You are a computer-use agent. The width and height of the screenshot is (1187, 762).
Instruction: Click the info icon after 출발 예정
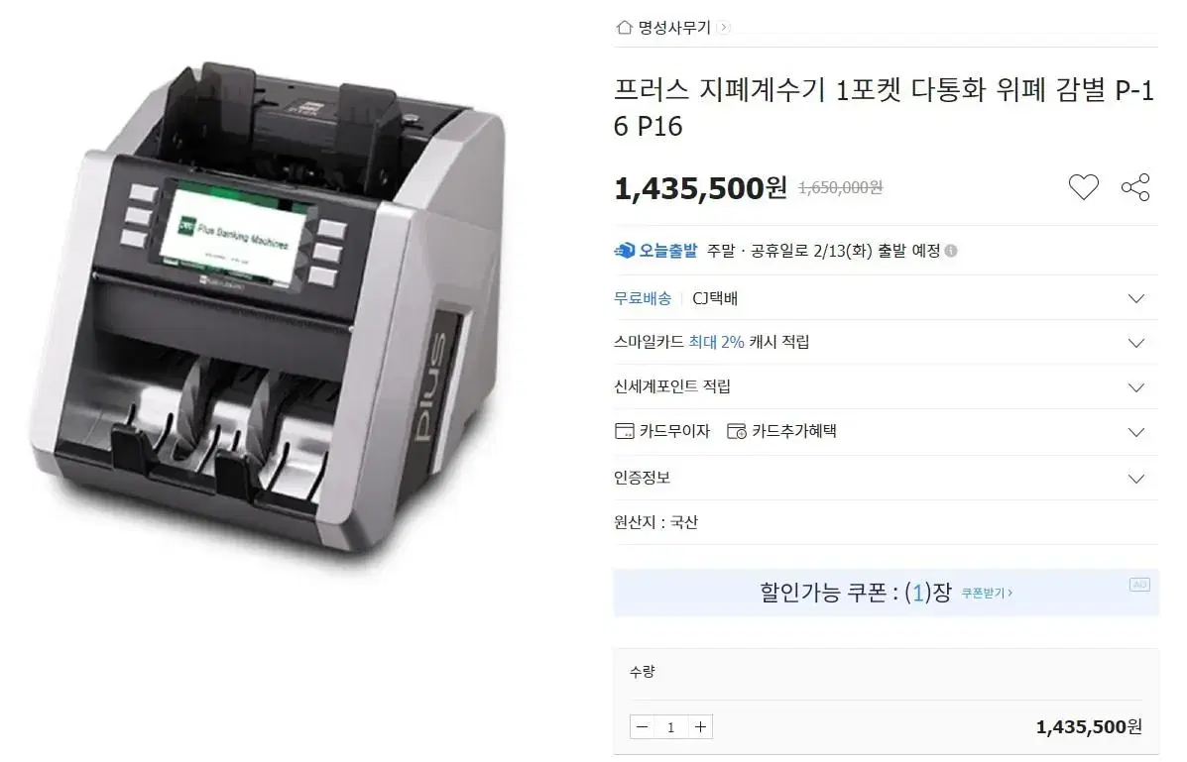[x=951, y=251]
